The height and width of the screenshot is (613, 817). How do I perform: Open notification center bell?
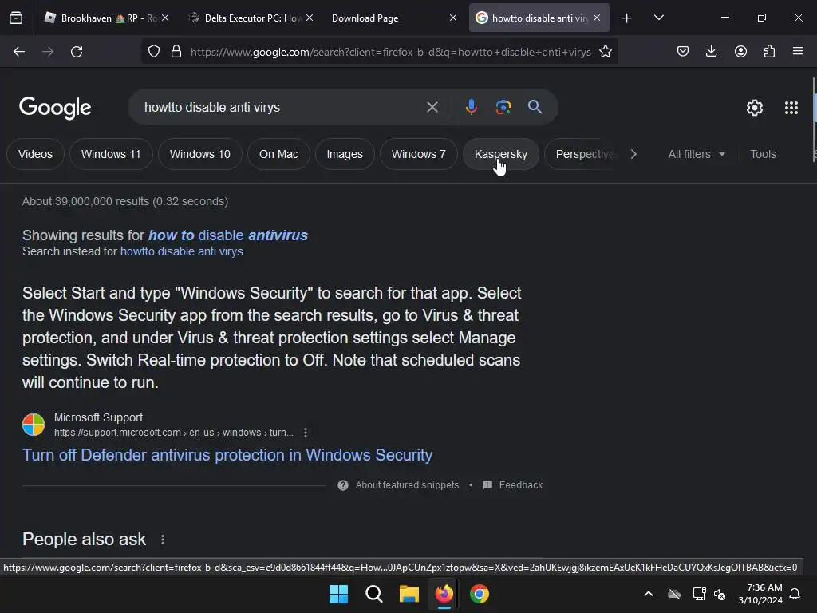795,594
